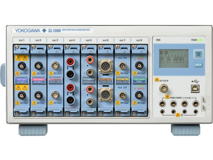Click slot 1 upper double warning label
This screenshot has width=213, height=160.
pyautogui.click(x=22, y=58)
